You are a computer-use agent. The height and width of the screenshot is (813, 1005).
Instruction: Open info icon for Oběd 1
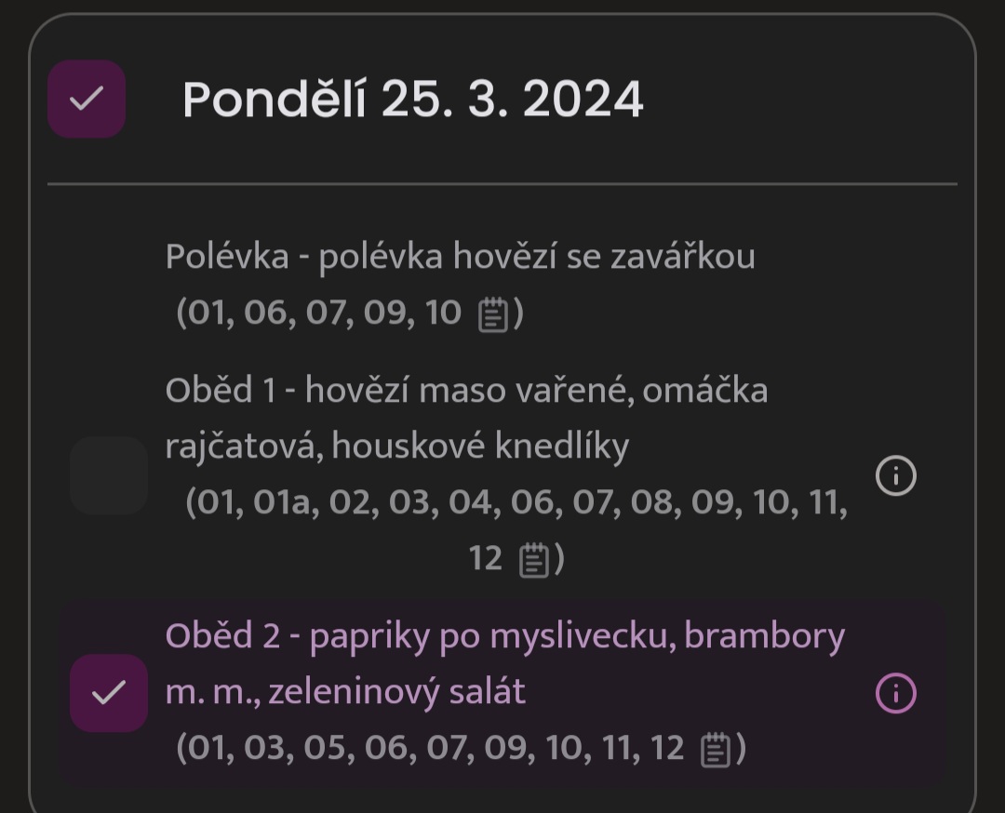coord(895,475)
